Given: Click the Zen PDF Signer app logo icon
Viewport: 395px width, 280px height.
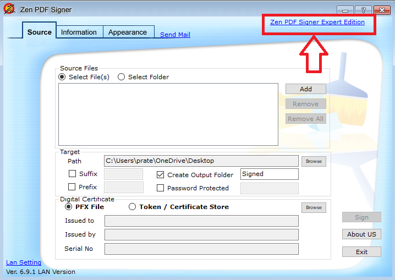Looking at the screenshot, I should 9,9.
